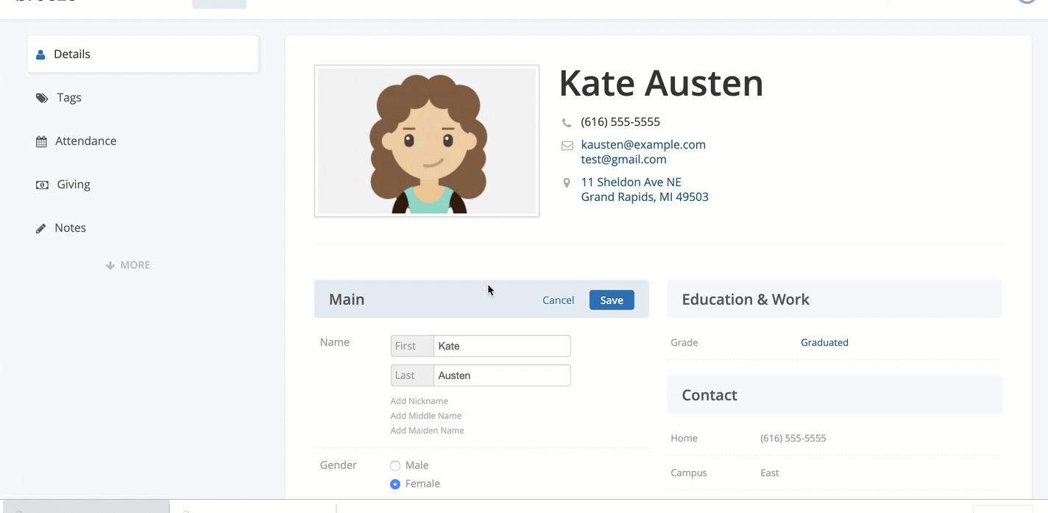Screen dimensions: 1048x513
Task: Click the envelope icon near the email
Action: pyautogui.click(x=567, y=146)
